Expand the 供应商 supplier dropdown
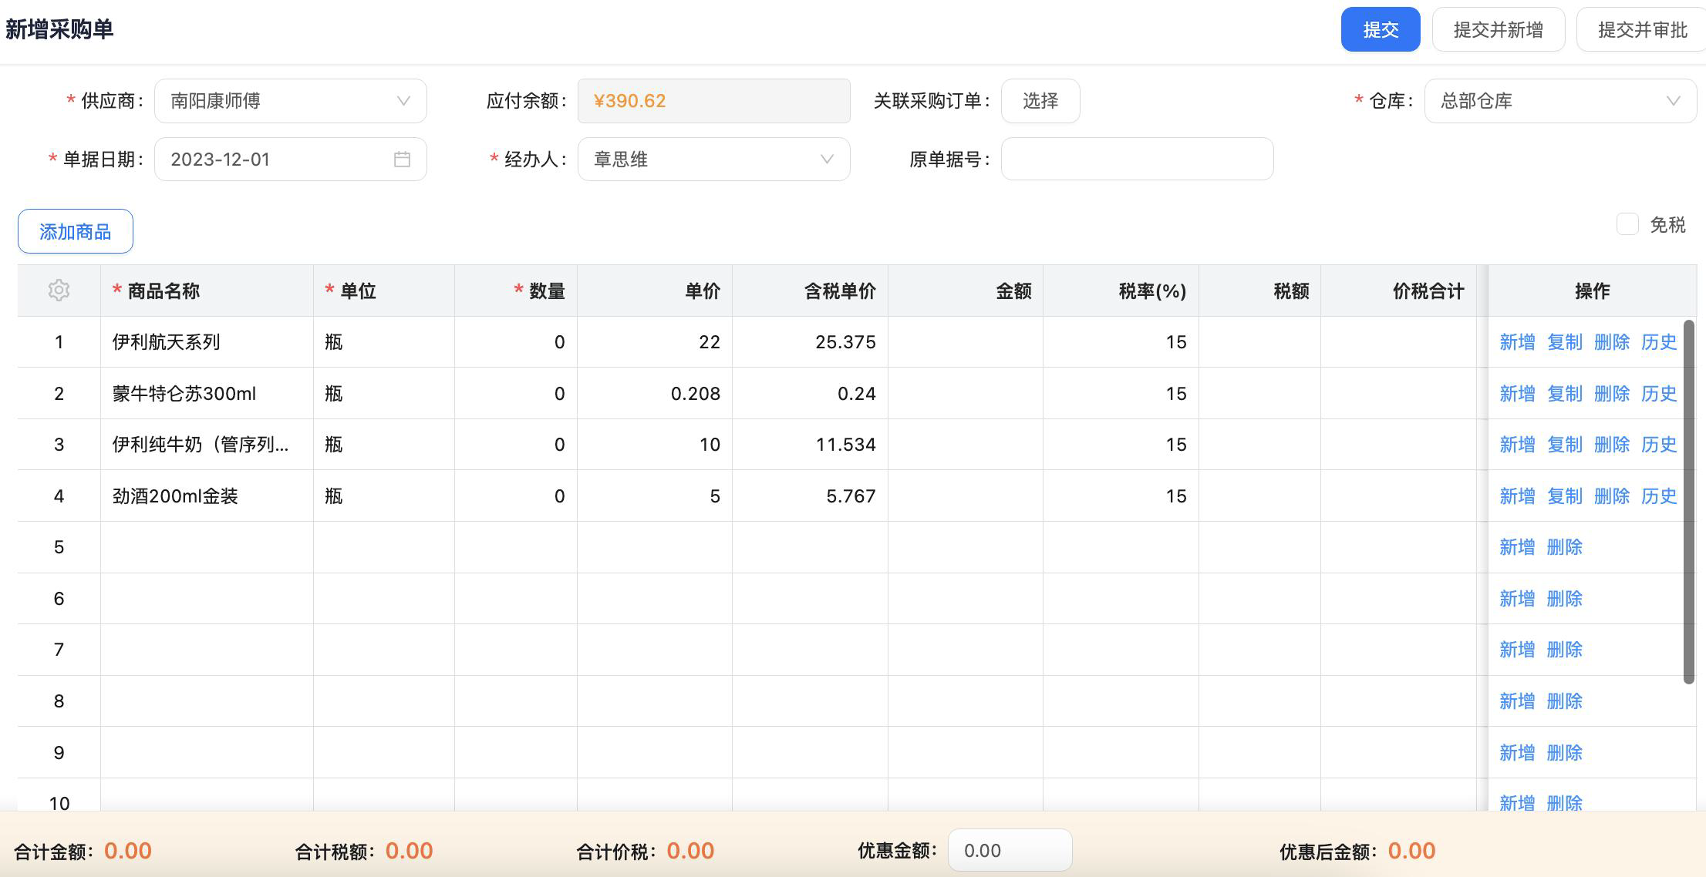Image resolution: width=1706 pixels, height=877 pixels. [x=402, y=100]
